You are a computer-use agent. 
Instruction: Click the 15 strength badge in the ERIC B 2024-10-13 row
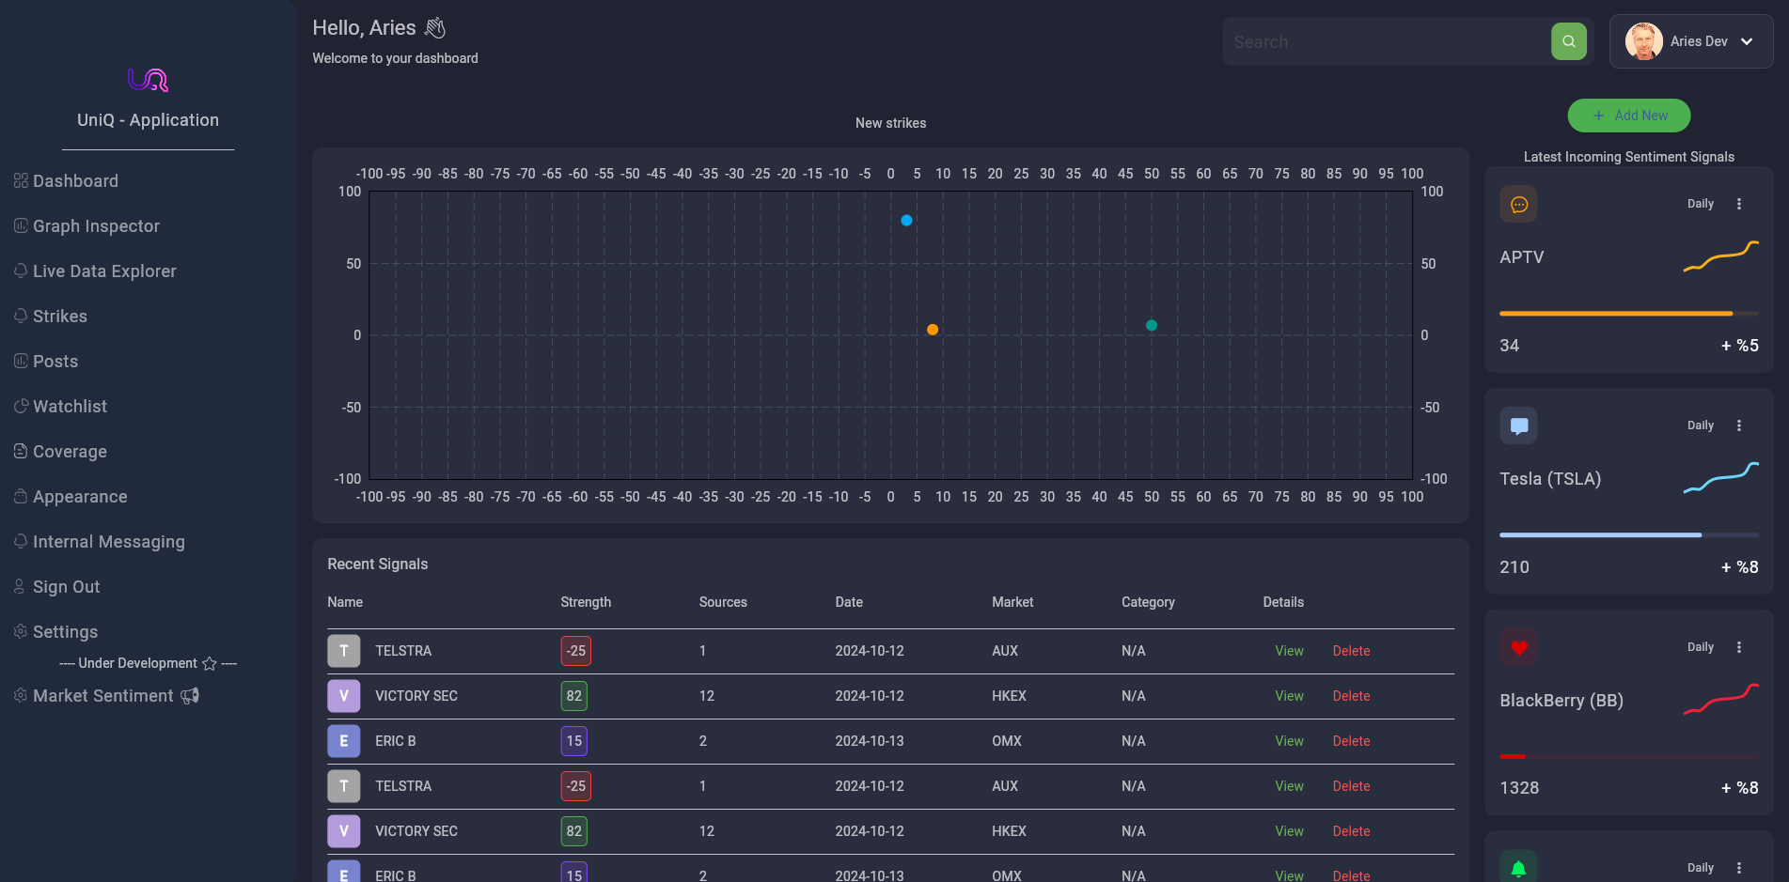click(x=573, y=741)
